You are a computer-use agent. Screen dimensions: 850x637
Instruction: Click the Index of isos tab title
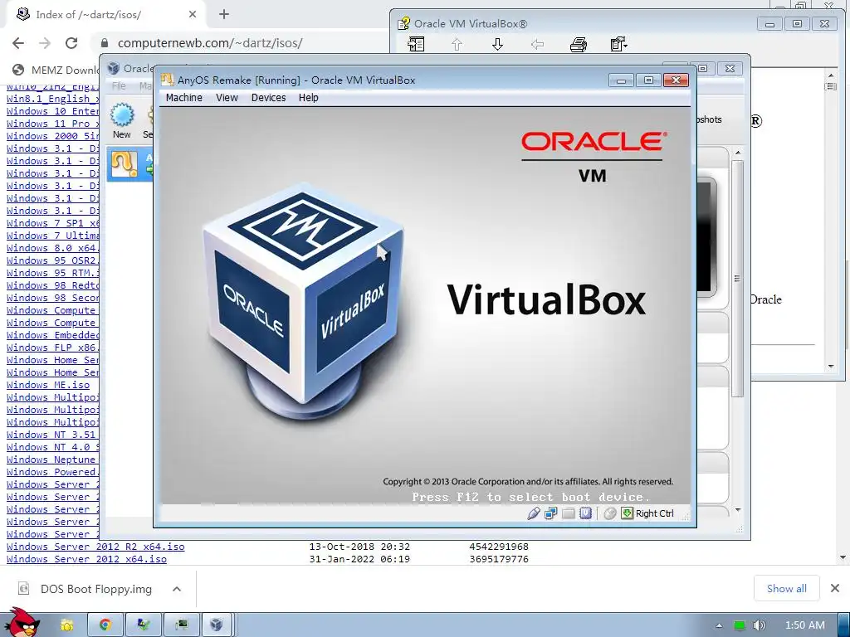(x=88, y=15)
